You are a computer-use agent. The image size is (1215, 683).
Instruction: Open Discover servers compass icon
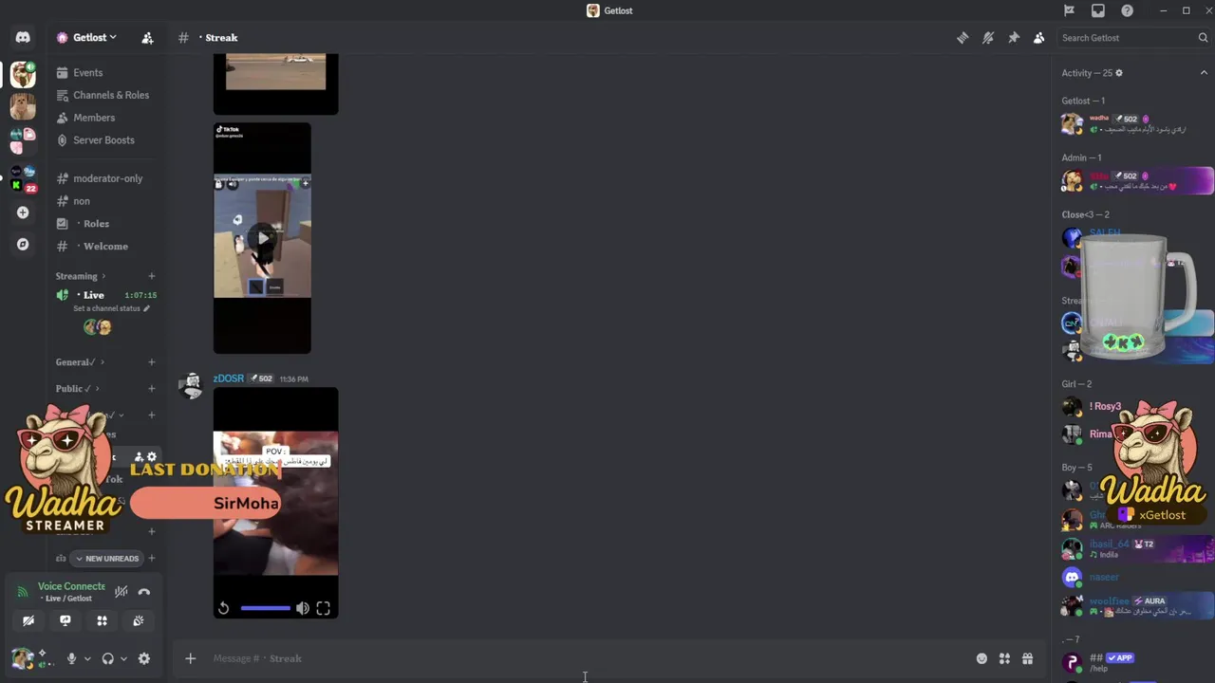click(x=23, y=244)
